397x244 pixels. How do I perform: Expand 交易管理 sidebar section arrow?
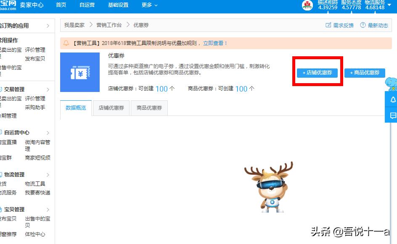(48, 89)
